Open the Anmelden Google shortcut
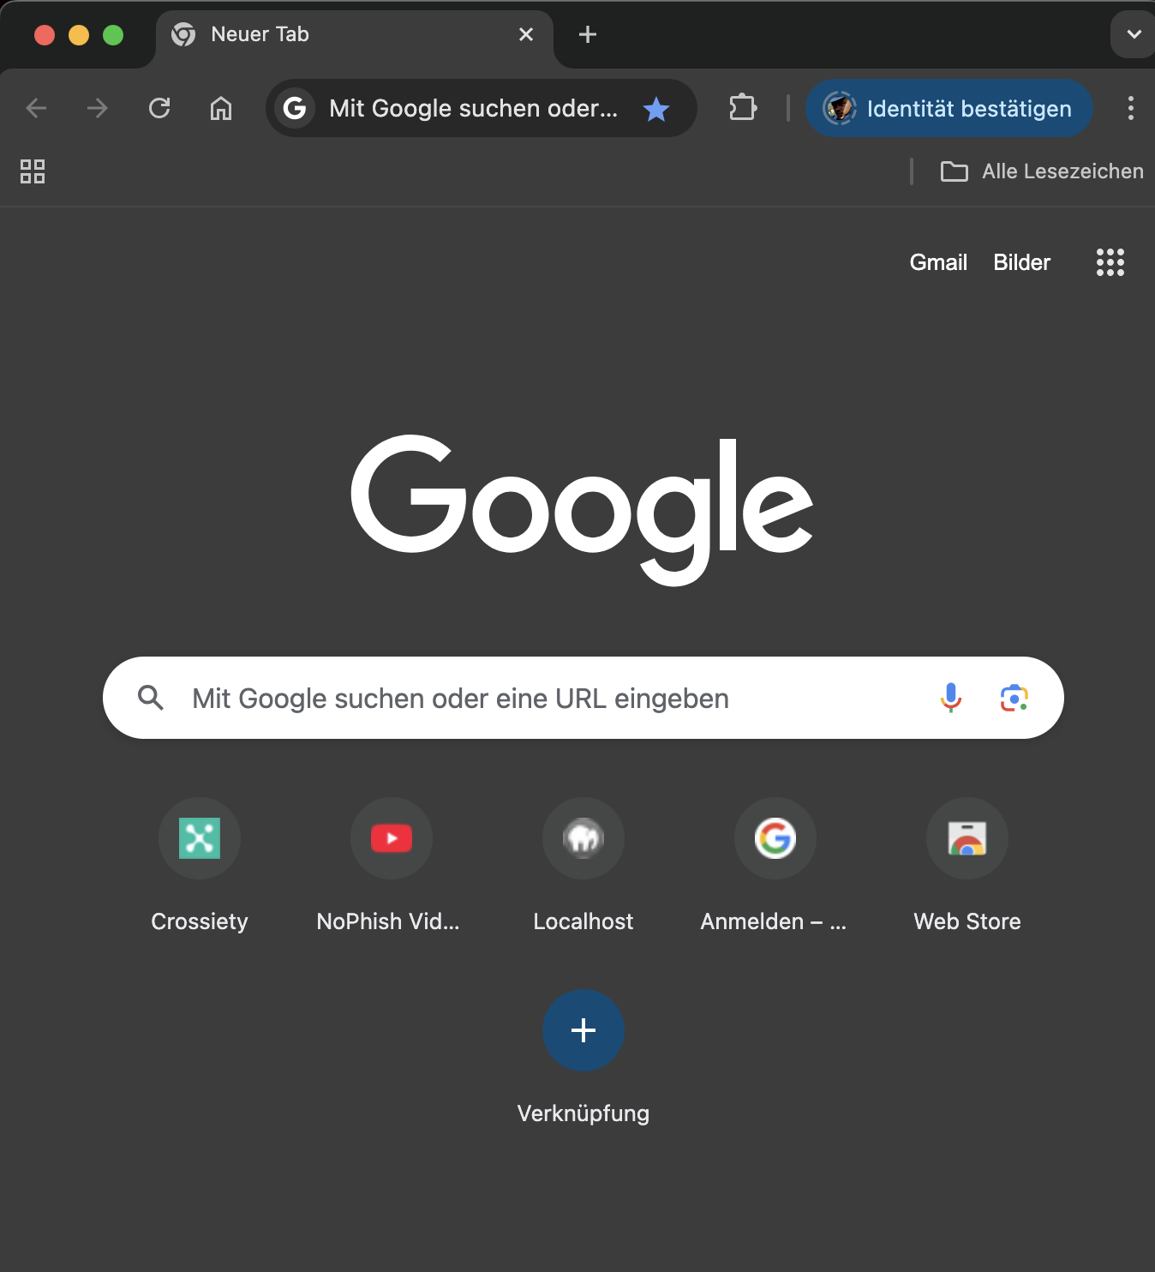The image size is (1155, 1272). (775, 866)
